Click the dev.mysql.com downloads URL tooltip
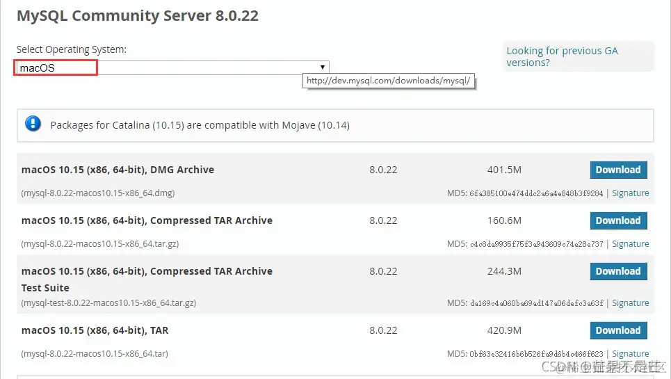This screenshot has height=379, width=671. click(x=389, y=81)
